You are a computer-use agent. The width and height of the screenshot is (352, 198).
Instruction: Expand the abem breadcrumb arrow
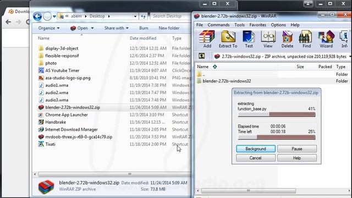click(x=86, y=16)
